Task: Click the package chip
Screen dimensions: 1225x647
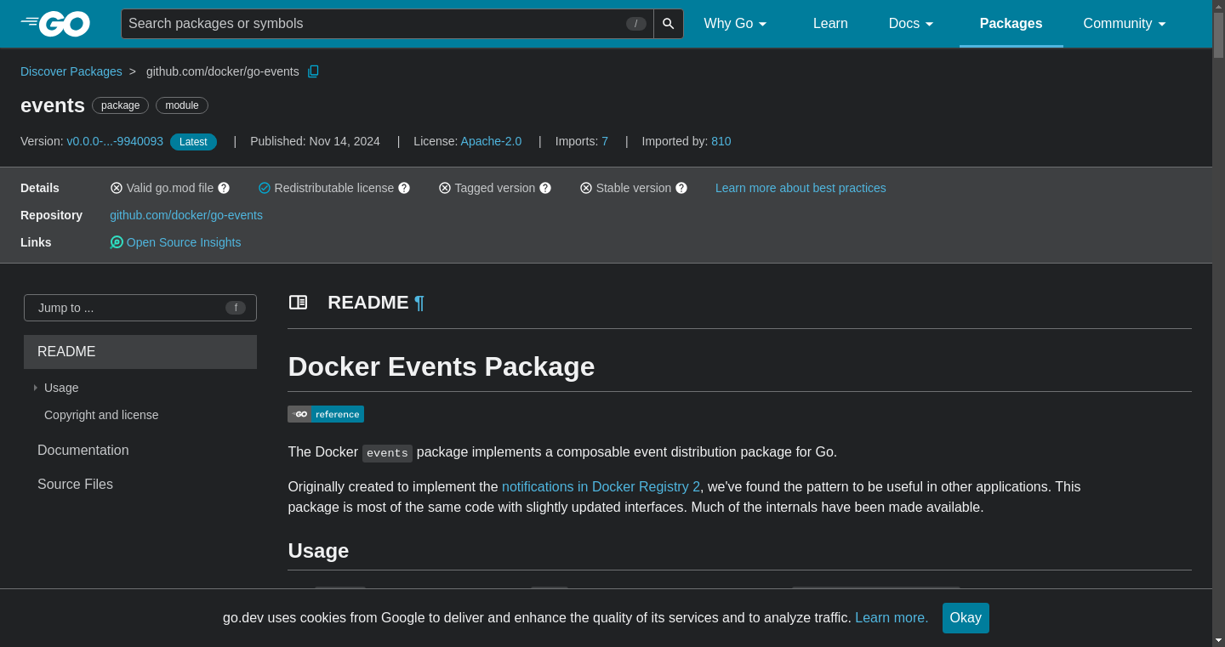Action: [x=120, y=105]
